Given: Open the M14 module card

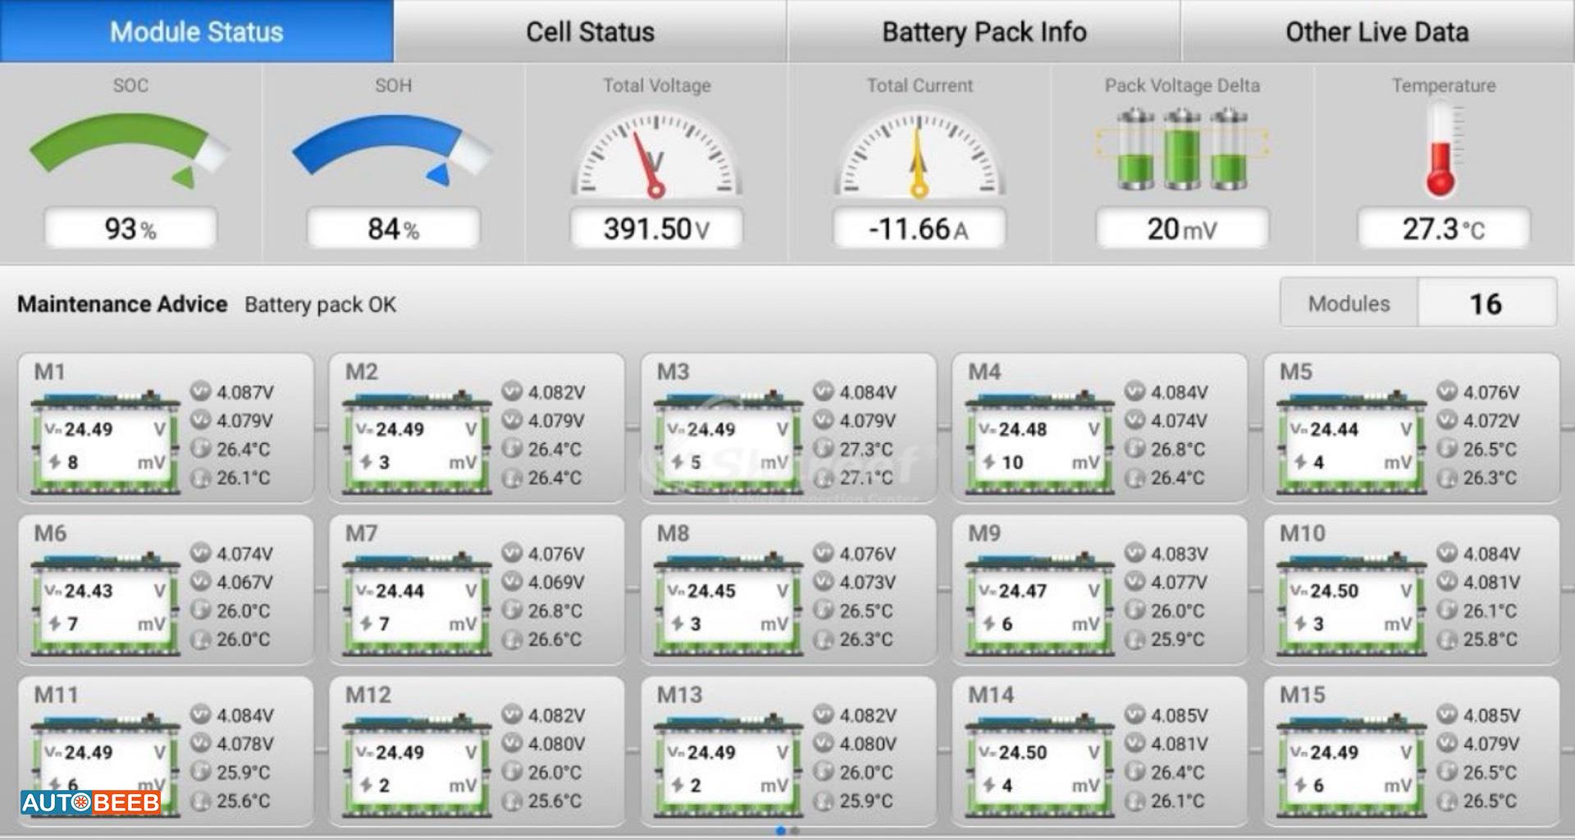Looking at the screenshot, I should 1099,751.
